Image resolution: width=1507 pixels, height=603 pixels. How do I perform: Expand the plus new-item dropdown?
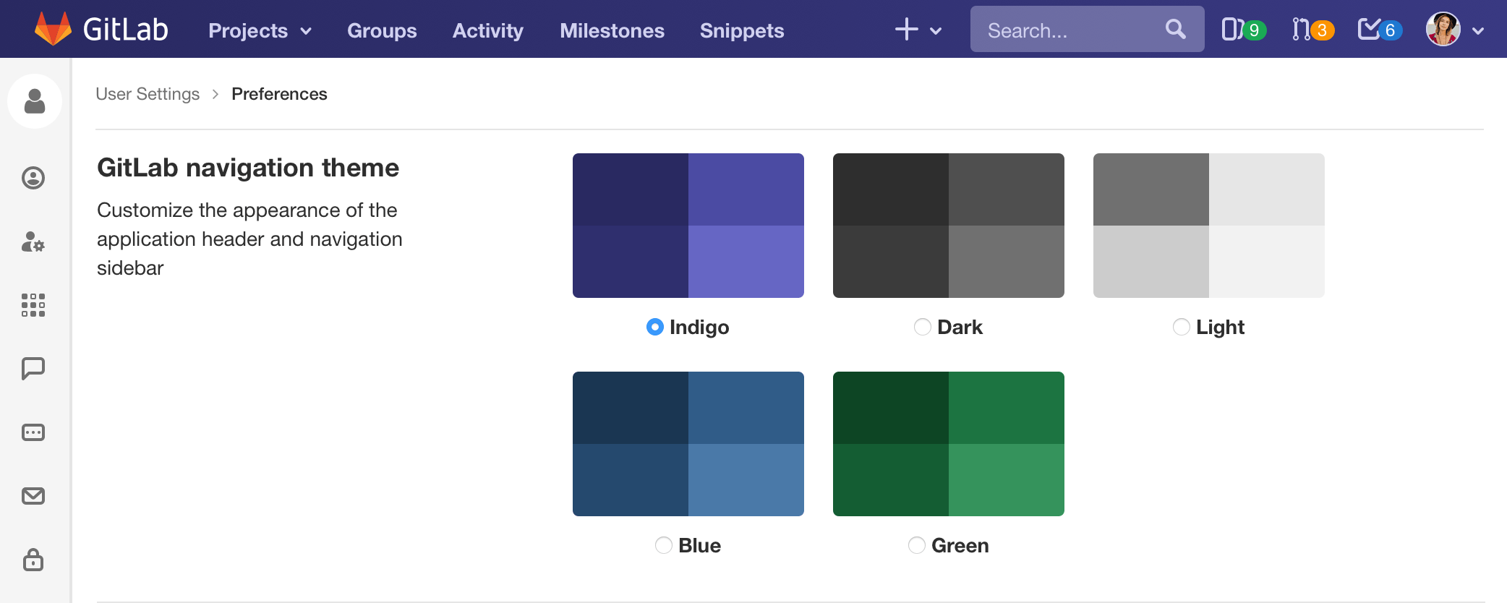point(918,30)
